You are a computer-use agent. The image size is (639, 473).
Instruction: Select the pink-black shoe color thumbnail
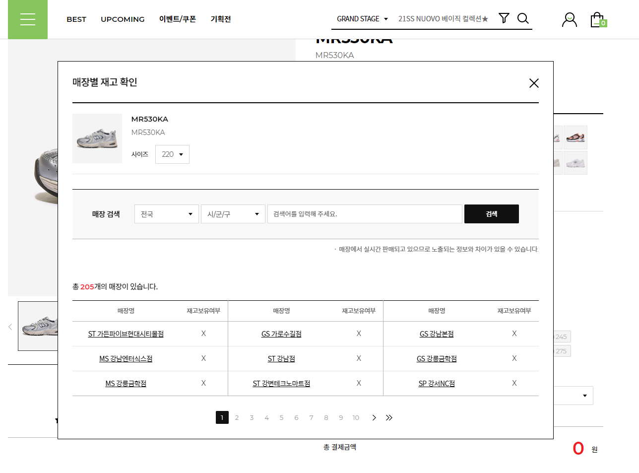pyautogui.click(x=575, y=137)
